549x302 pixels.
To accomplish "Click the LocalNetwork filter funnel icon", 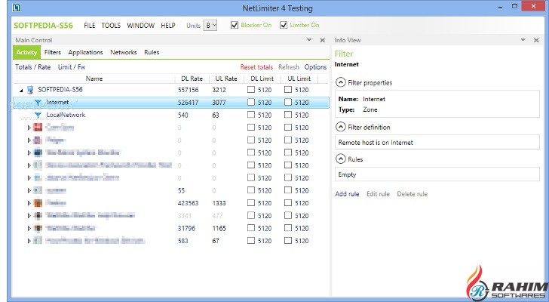I will pyautogui.click(x=38, y=115).
